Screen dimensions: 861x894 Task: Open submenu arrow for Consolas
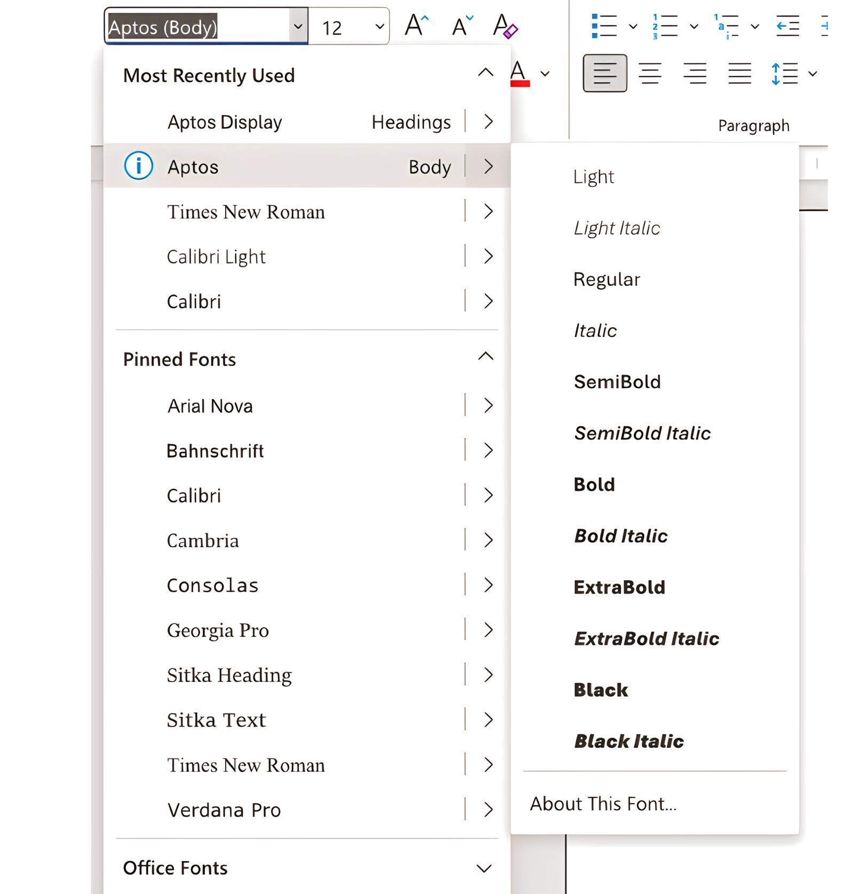(x=488, y=585)
